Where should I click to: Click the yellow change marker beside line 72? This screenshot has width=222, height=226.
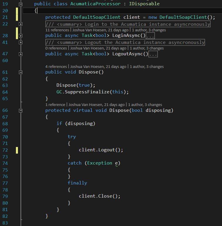pos(17,150)
